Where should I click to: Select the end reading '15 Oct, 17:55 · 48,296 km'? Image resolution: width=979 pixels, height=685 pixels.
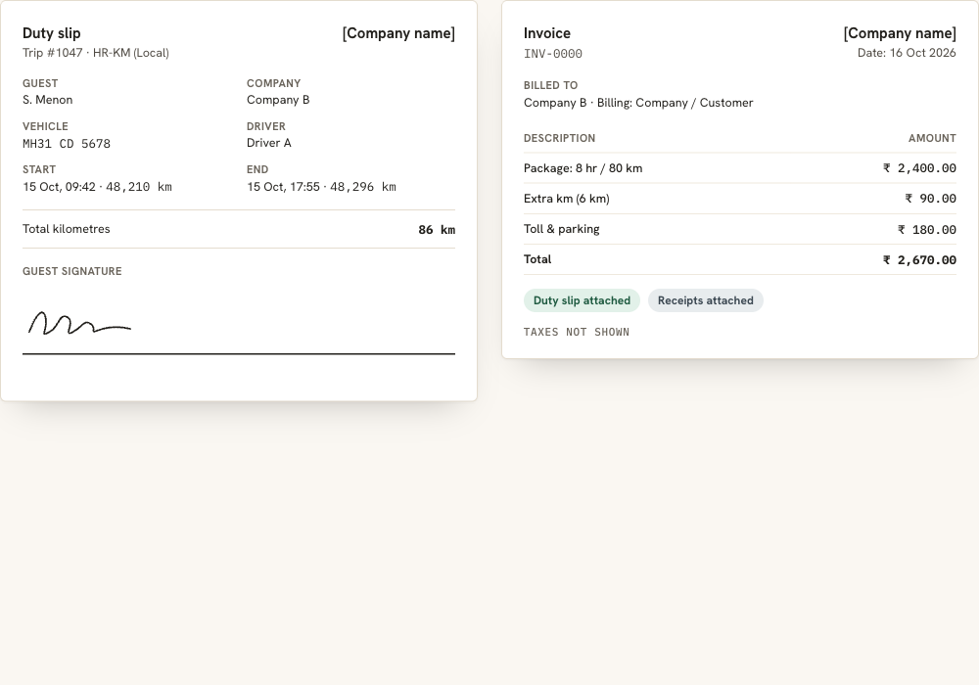click(321, 187)
